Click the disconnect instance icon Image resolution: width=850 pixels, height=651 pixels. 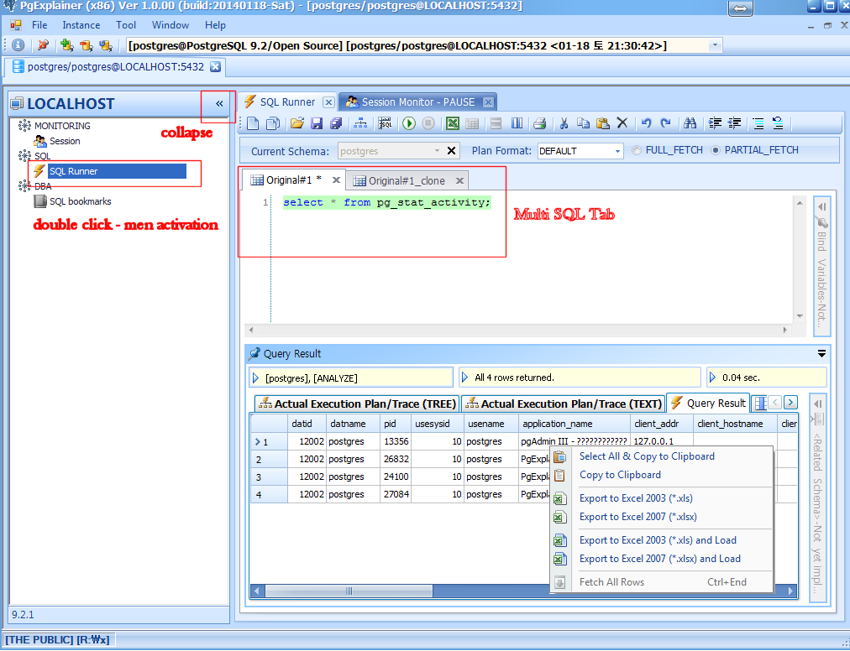click(44, 45)
